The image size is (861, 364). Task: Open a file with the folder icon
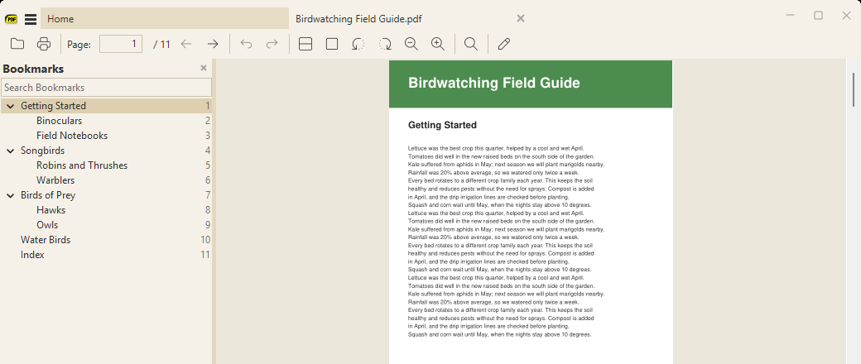coord(17,44)
